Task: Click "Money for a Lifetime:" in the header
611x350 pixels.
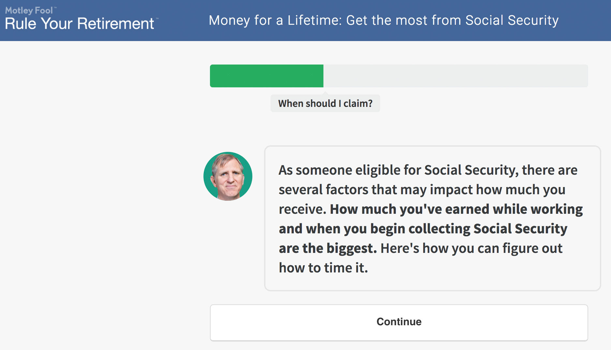Action: point(275,20)
